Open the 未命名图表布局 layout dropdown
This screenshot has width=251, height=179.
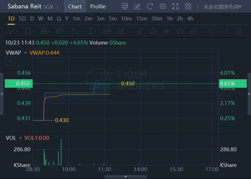[222, 7]
